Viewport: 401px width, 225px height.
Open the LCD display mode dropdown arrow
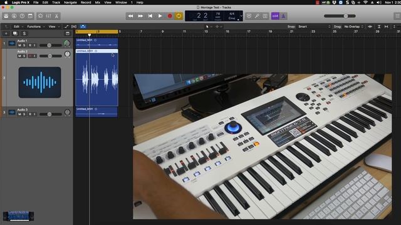tap(241, 16)
